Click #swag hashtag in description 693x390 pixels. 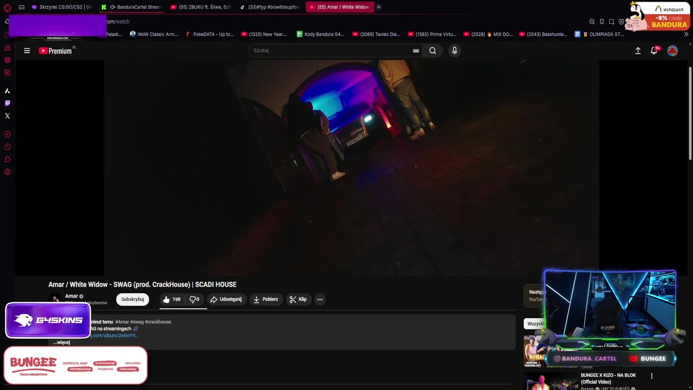137,322
